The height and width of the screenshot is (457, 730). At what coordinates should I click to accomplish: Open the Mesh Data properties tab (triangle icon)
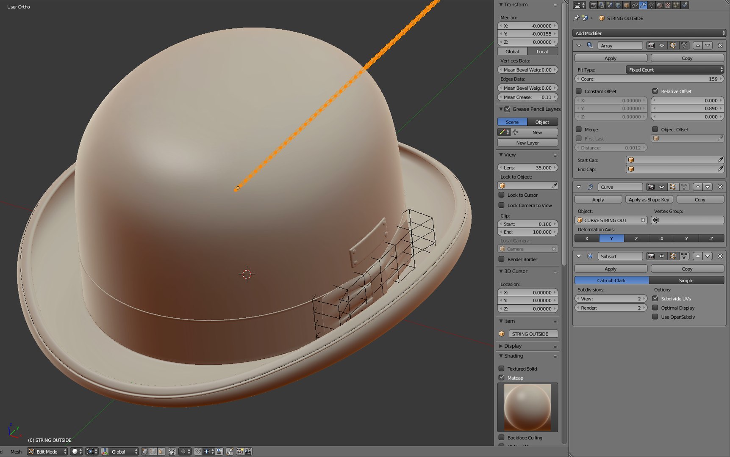(651, 5)
